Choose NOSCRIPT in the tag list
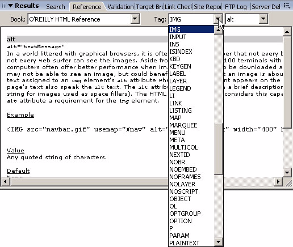The height and width of the screenshot is (247, 293). [x=191, y=191]
